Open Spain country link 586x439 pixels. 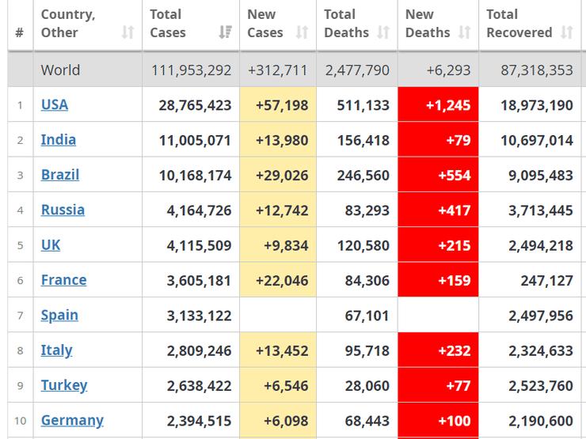(x=59, y=315)
